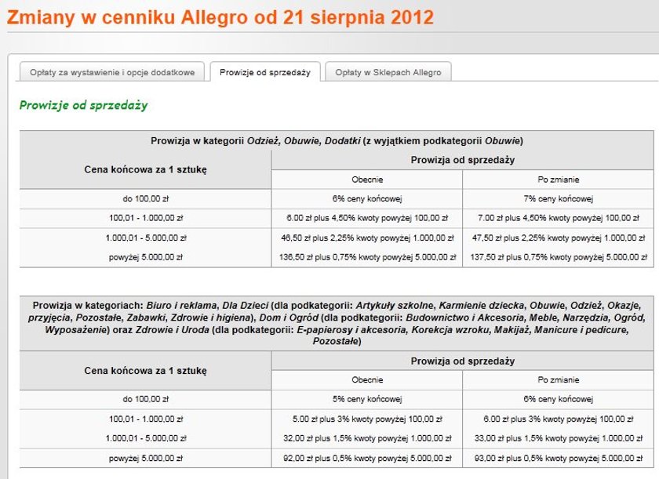This screenshot has height=479, width=659.
Task: Click cell 7% ceny końcowej
Action: tap(558, 198)
